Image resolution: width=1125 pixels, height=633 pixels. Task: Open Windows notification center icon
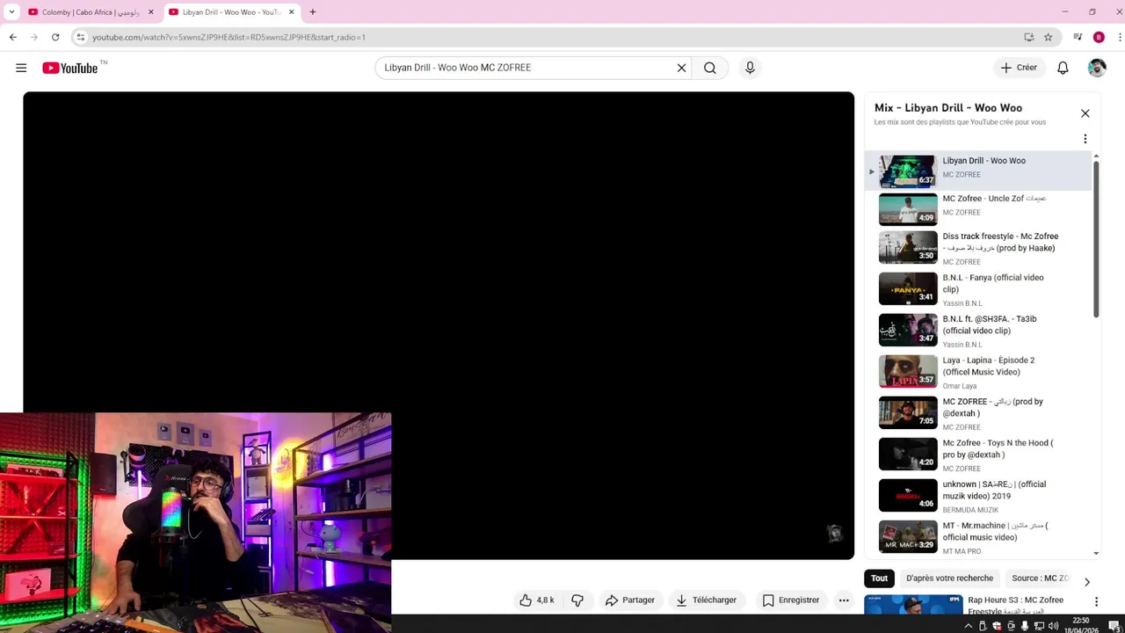coord(1114,626)
